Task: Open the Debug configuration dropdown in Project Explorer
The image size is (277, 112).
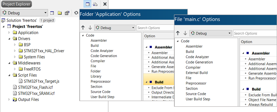Action: pos(25,13)
